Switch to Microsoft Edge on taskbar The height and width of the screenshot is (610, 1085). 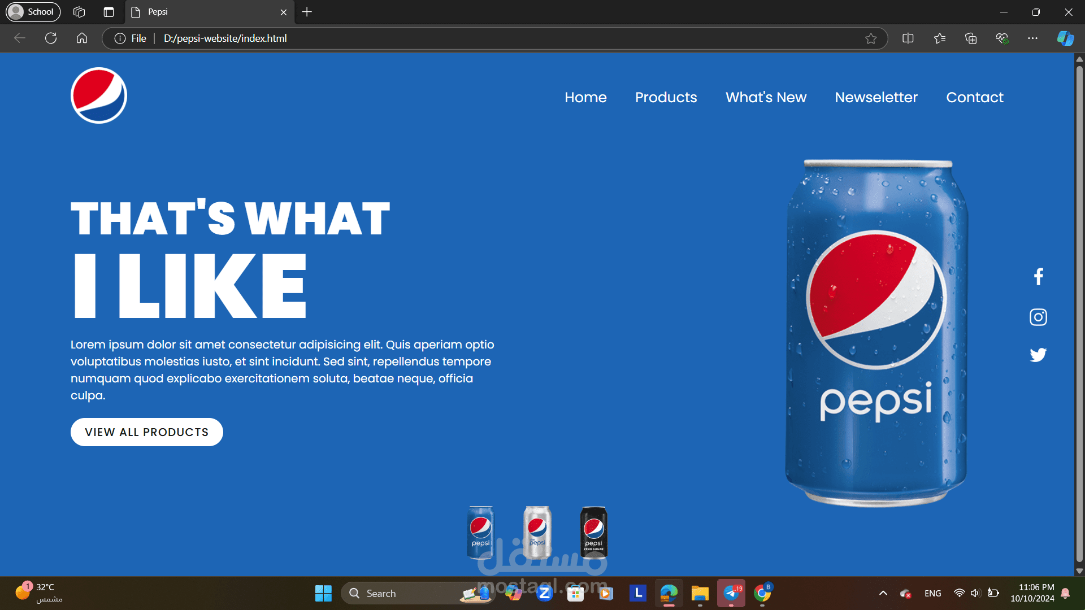[669, 594]
